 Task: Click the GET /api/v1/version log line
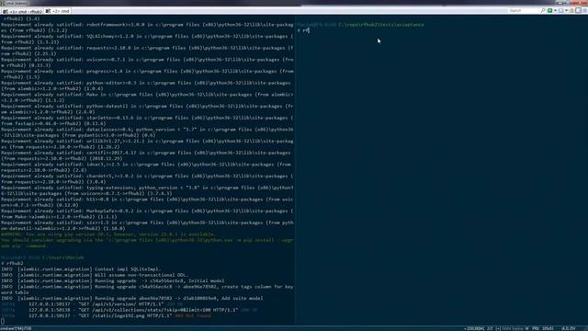92,304
